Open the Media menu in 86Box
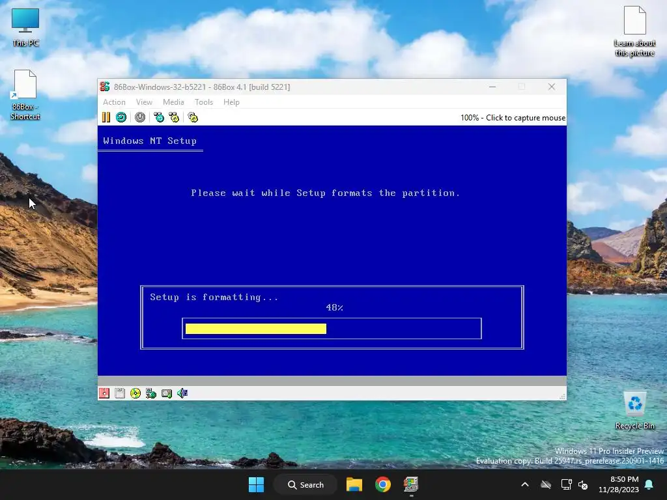The width and height of the screenshot is (667, 500). pyautogui.click(x=173, y=102)
